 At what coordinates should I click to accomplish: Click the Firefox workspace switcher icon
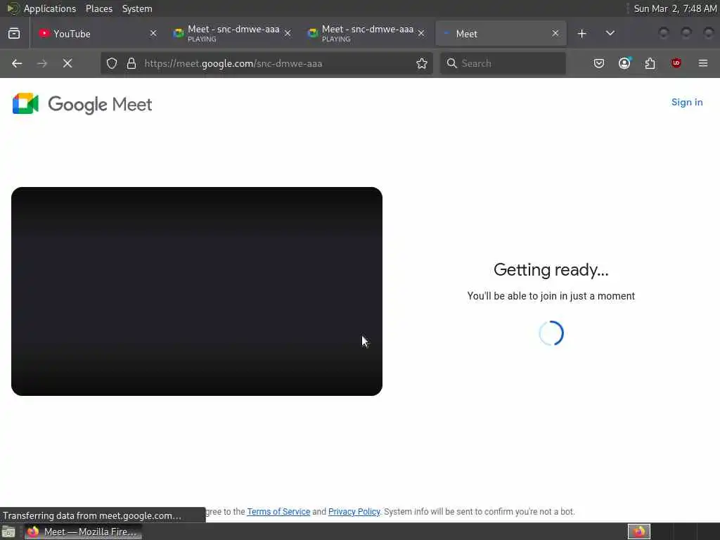[638, 532]
